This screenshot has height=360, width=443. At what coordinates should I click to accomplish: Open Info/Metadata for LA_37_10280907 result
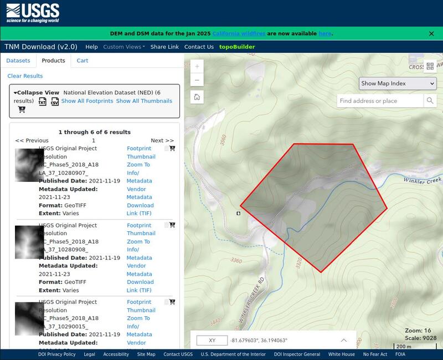[139, 177]
